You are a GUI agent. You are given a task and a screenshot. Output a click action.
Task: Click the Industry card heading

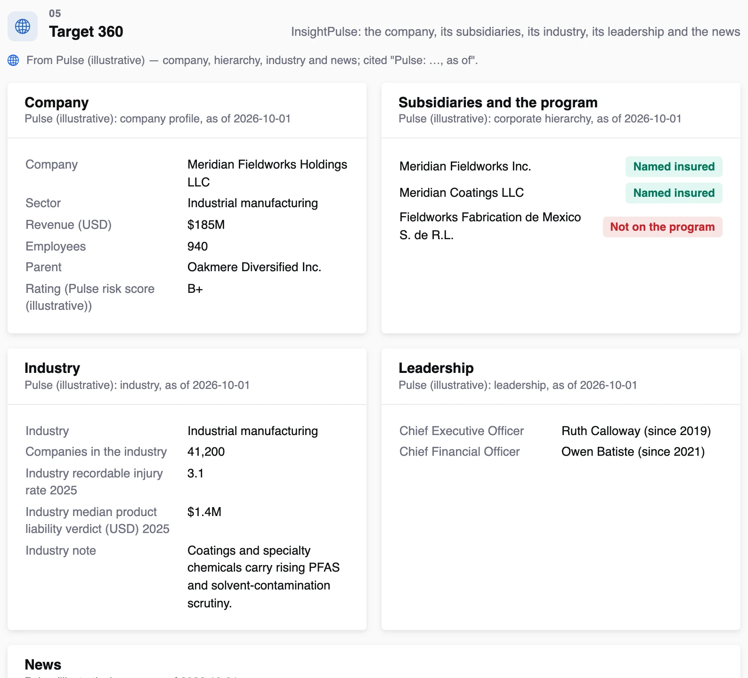(52, 368)
